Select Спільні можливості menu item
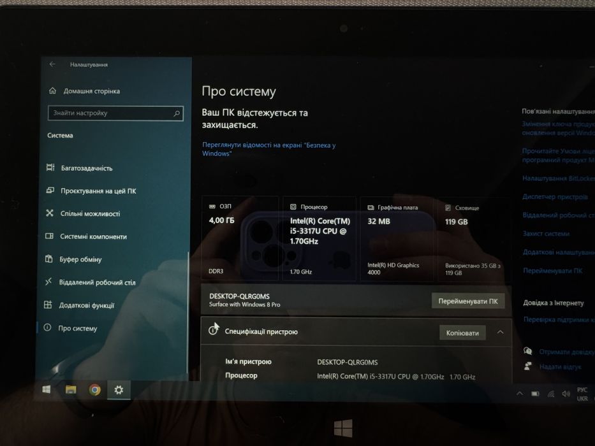The width and height of the screenshot is (595, 446). pyautogui.click(x=90, y=213)
